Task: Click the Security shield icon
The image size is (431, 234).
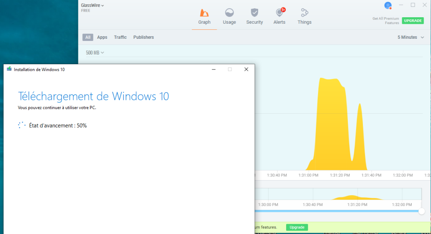Action: pos(255,12)
